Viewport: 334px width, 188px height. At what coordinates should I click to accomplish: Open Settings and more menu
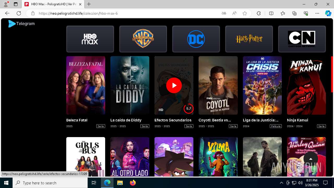[x=317, y=13]
